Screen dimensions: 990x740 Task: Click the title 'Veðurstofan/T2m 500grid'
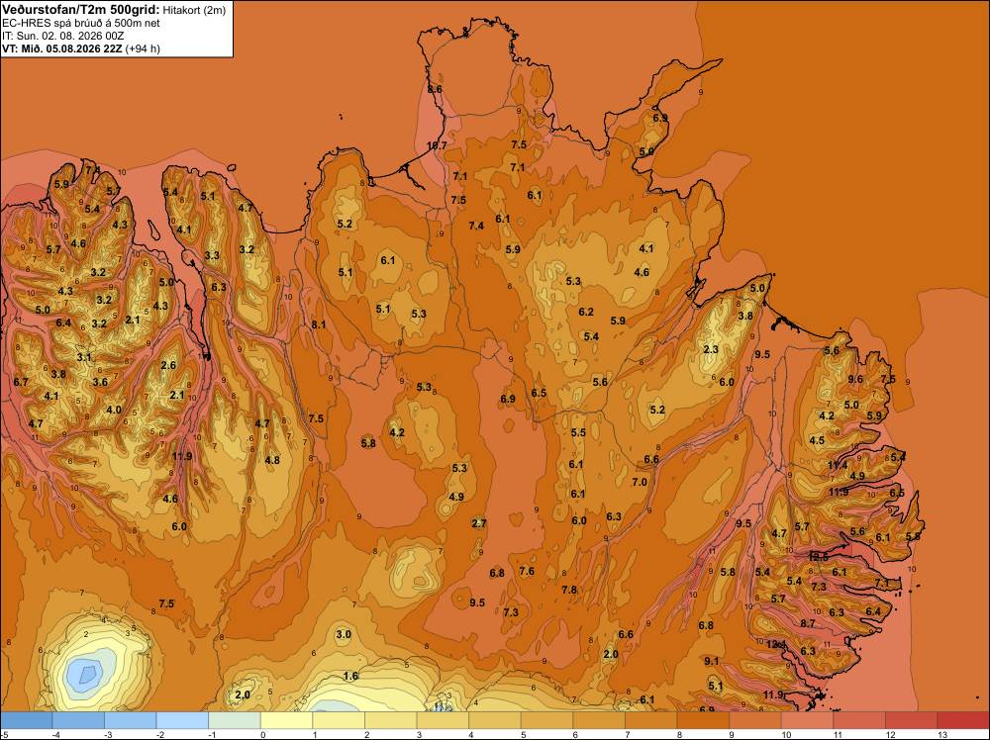(80, 9)
